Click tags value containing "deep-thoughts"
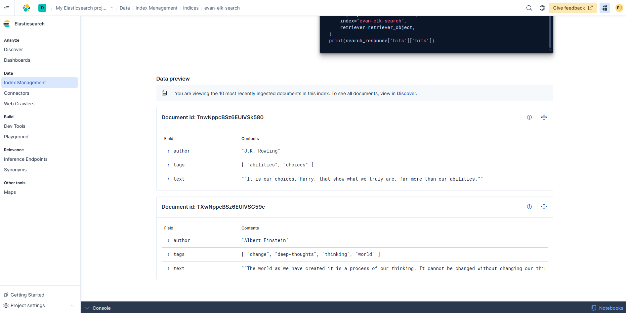This screenshot has height=313, width=626. click(311, 254)
